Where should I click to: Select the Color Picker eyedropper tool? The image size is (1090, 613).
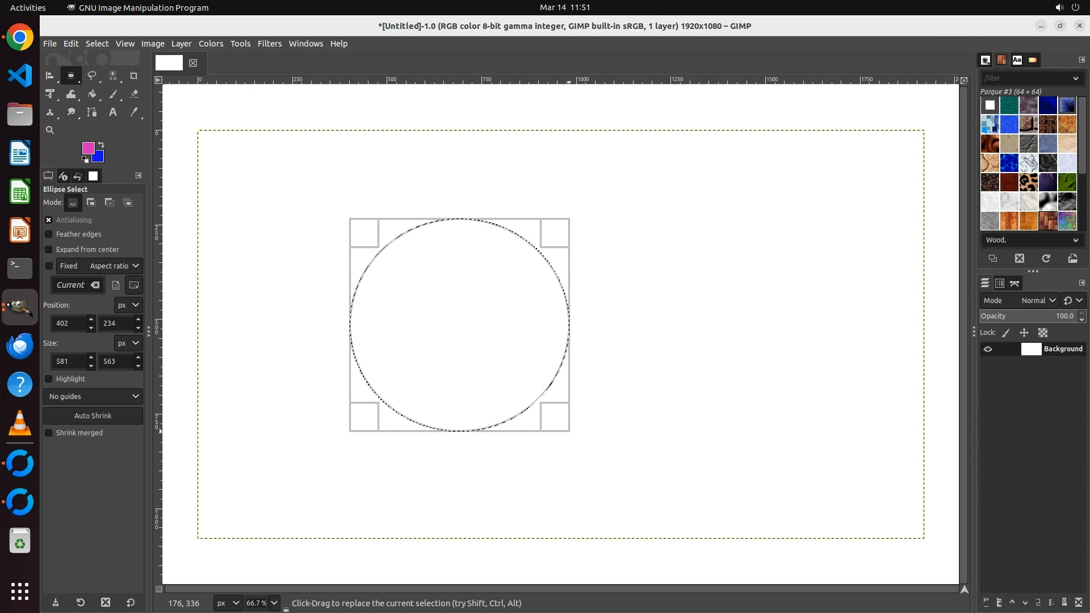click(134, 112)
